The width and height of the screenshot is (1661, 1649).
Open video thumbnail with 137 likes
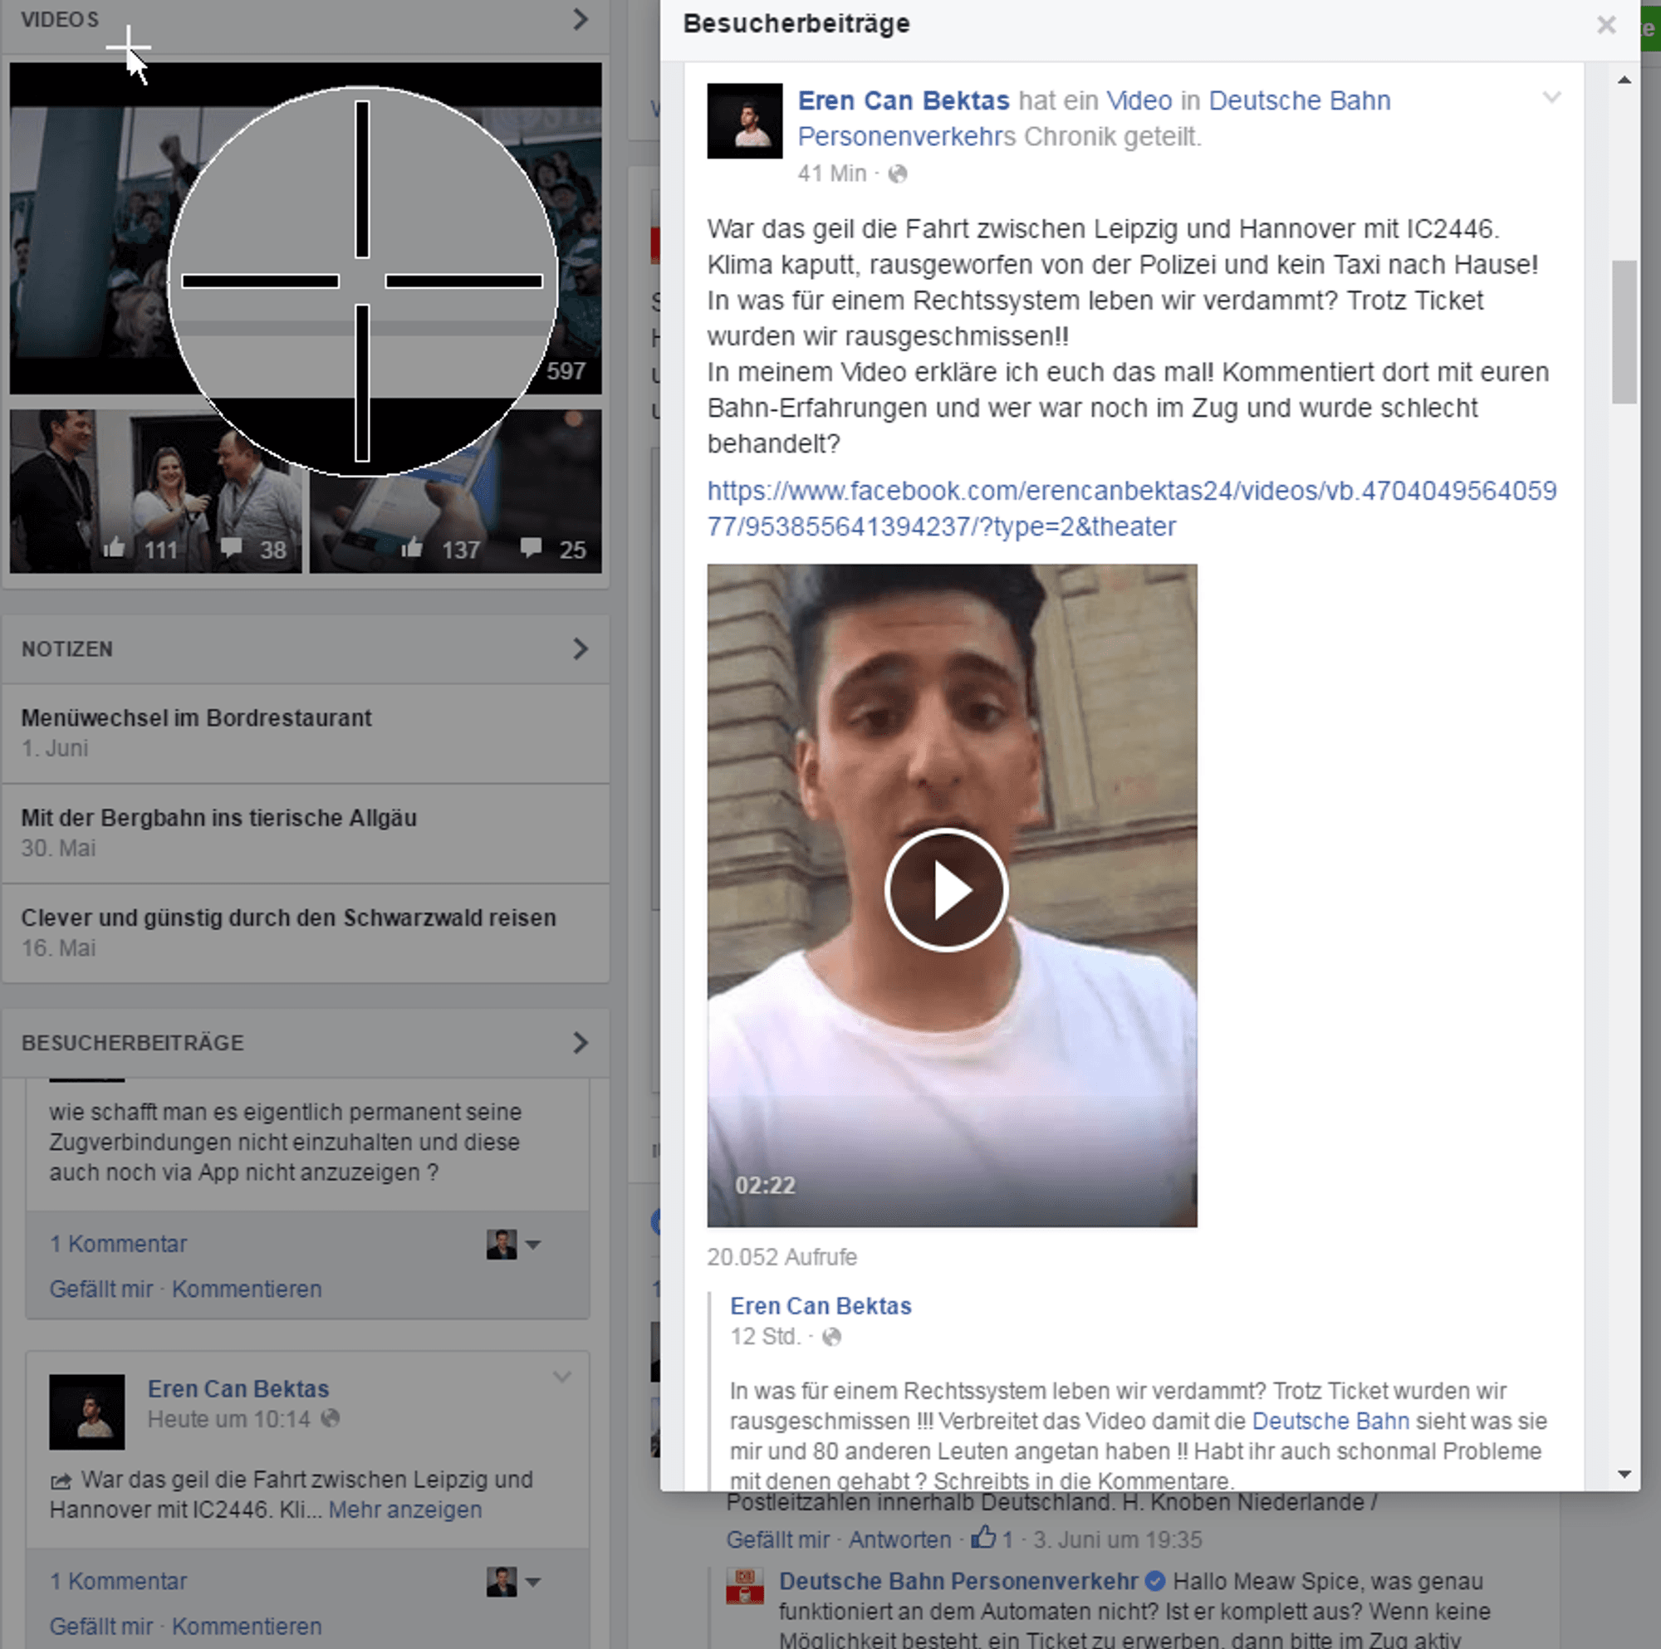[456, 491]
